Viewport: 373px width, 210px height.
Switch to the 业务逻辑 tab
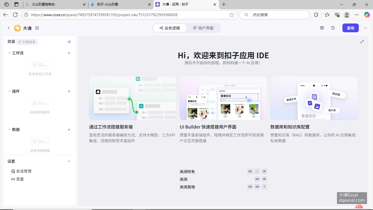170,28
